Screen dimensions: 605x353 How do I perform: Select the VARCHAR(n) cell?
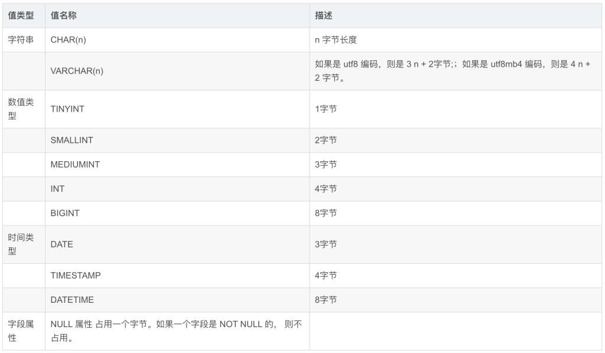click(177, 71)
